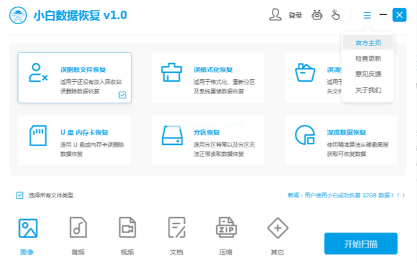This screenshot has width=417, height=263.
Task: Collapse the hamburger menu in title bar
Action: (x=367, y=15)
